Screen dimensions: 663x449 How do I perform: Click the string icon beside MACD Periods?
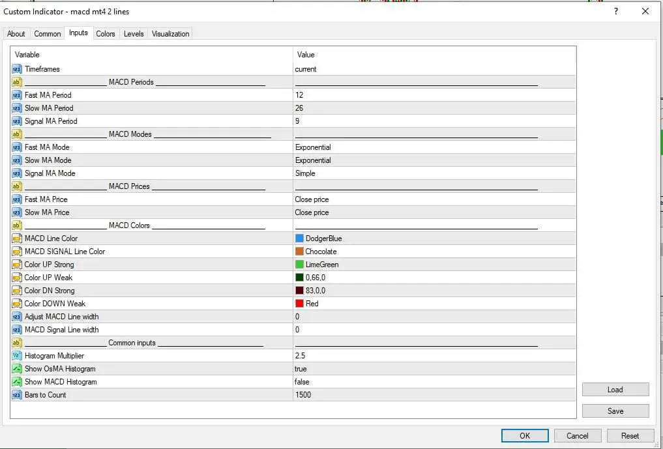(x=16, y=82)
